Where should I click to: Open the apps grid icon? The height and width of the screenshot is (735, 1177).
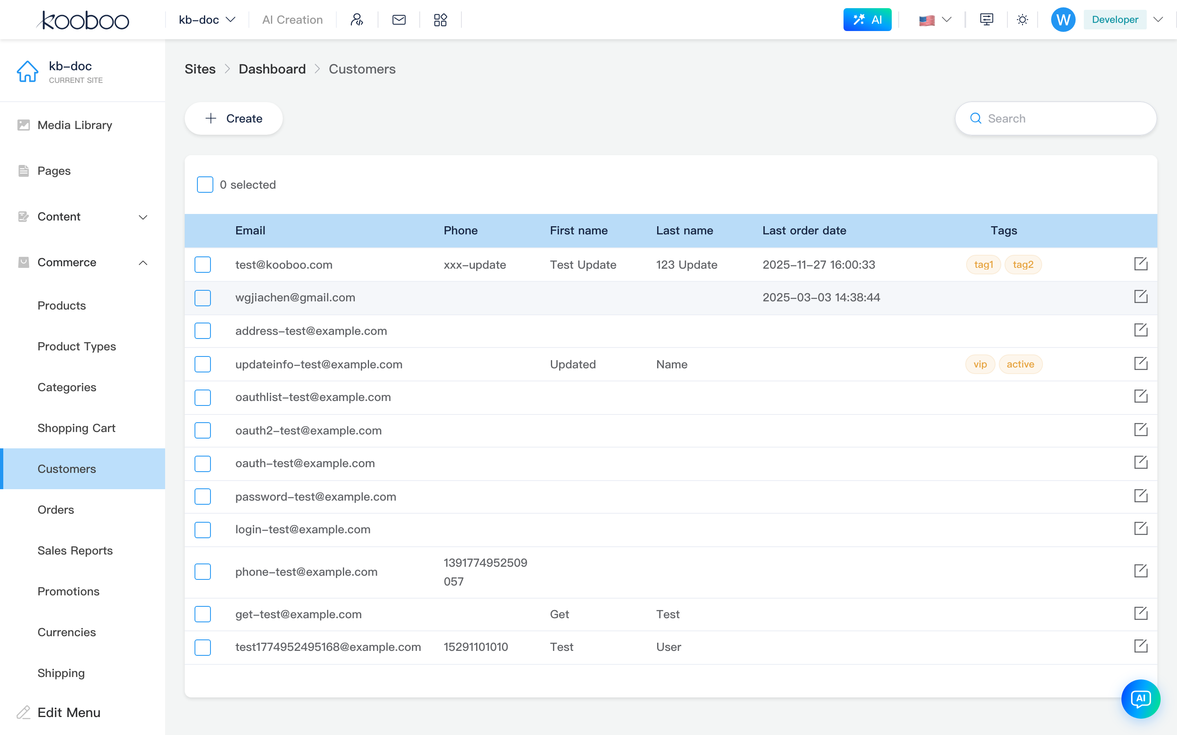[440, 20]
